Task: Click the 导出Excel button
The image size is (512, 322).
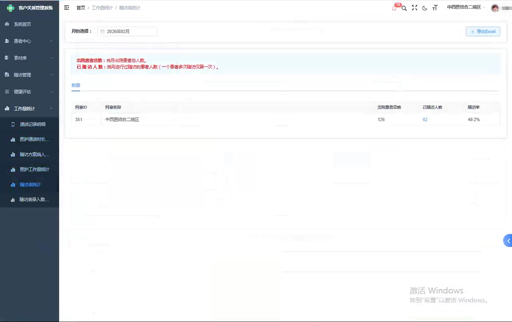Action: [x=483, y=31]
